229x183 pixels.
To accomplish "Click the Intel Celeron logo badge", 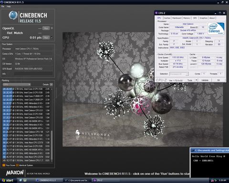I will pos(216,29).
